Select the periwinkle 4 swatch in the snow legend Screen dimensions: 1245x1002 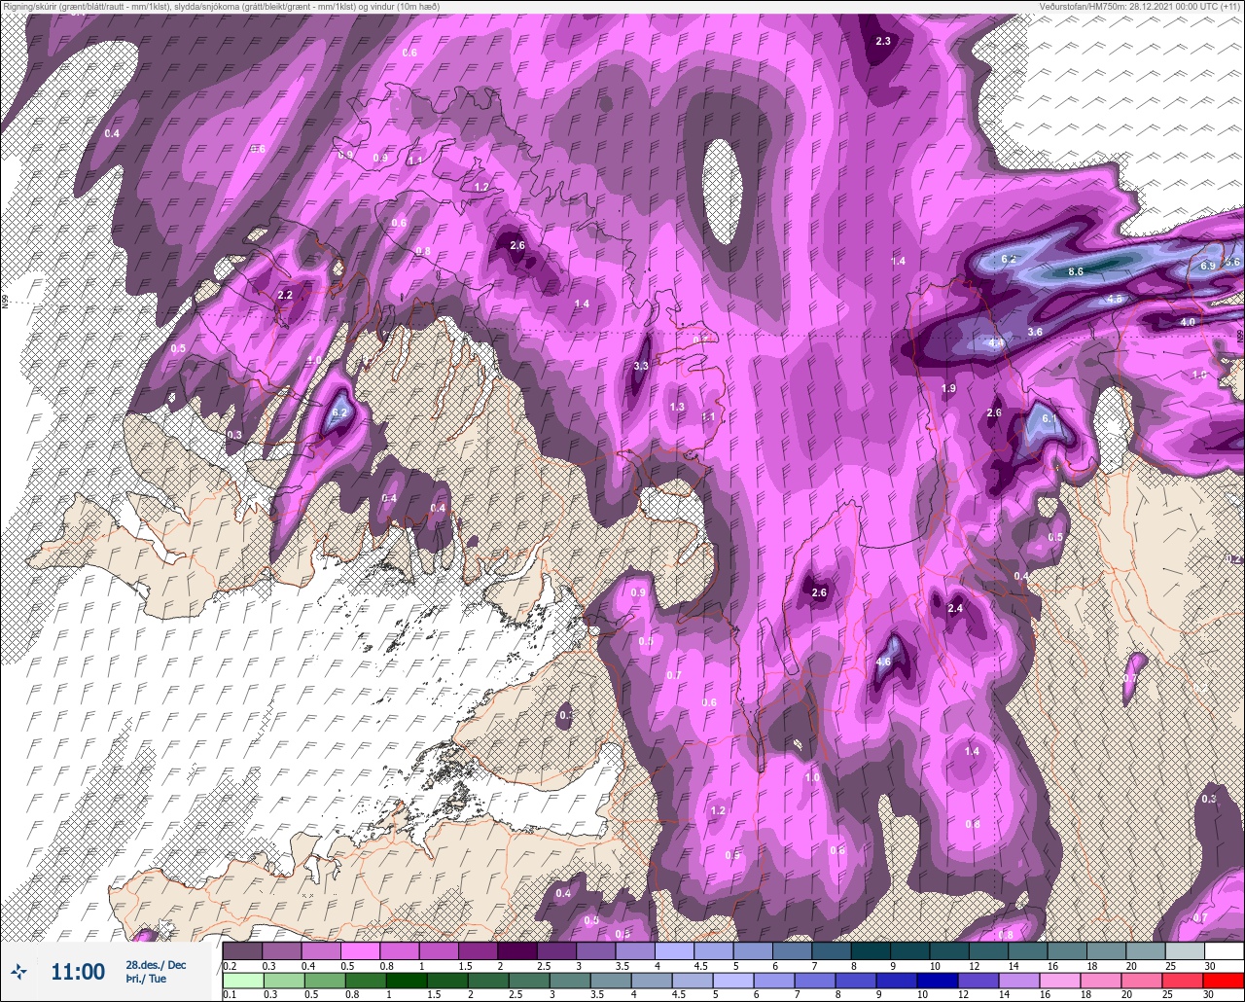pos(674,950)
